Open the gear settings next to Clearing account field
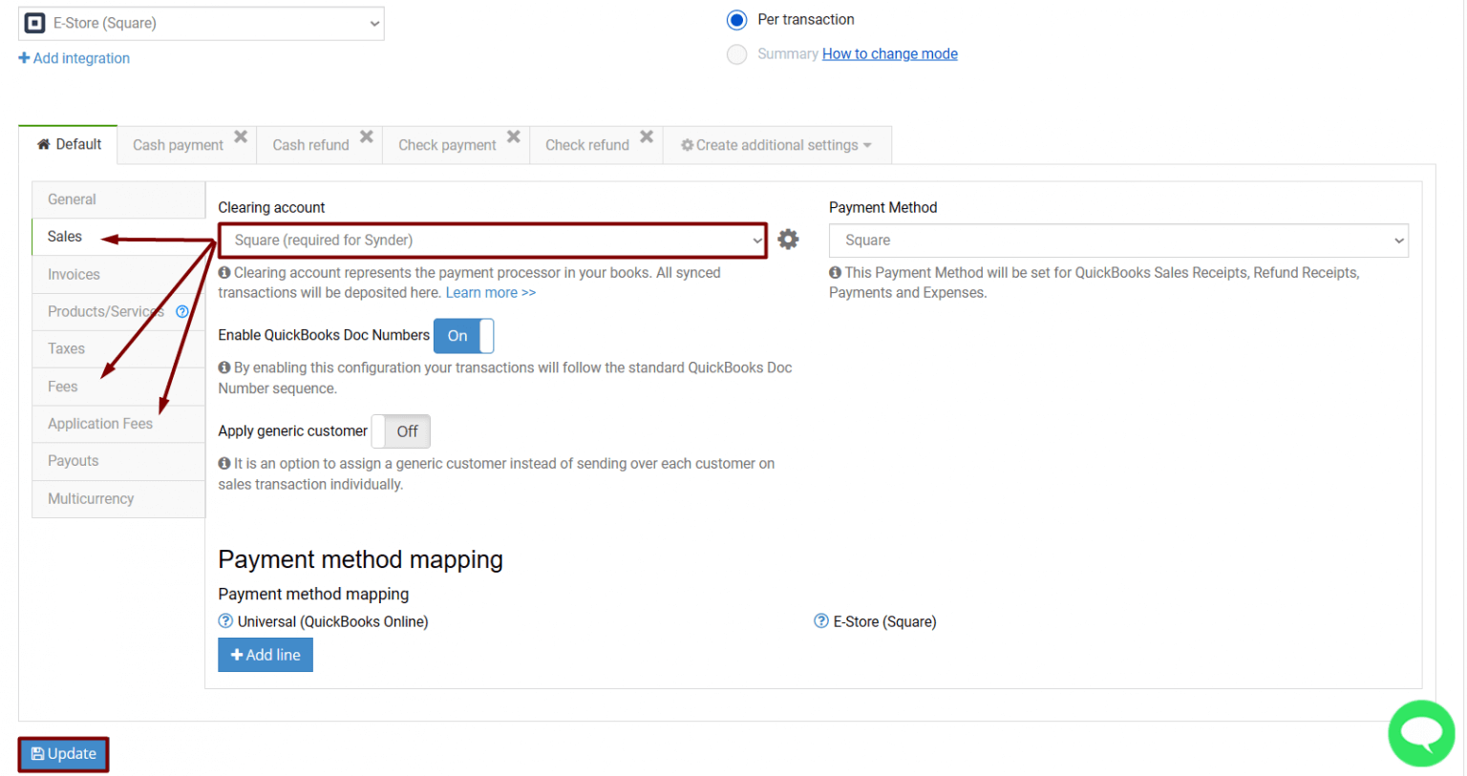1467x776 pixels. click(788, 239)
